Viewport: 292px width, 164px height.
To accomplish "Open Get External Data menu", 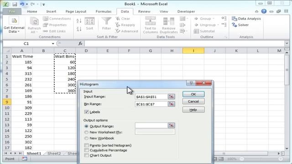I will pos(14,25).
